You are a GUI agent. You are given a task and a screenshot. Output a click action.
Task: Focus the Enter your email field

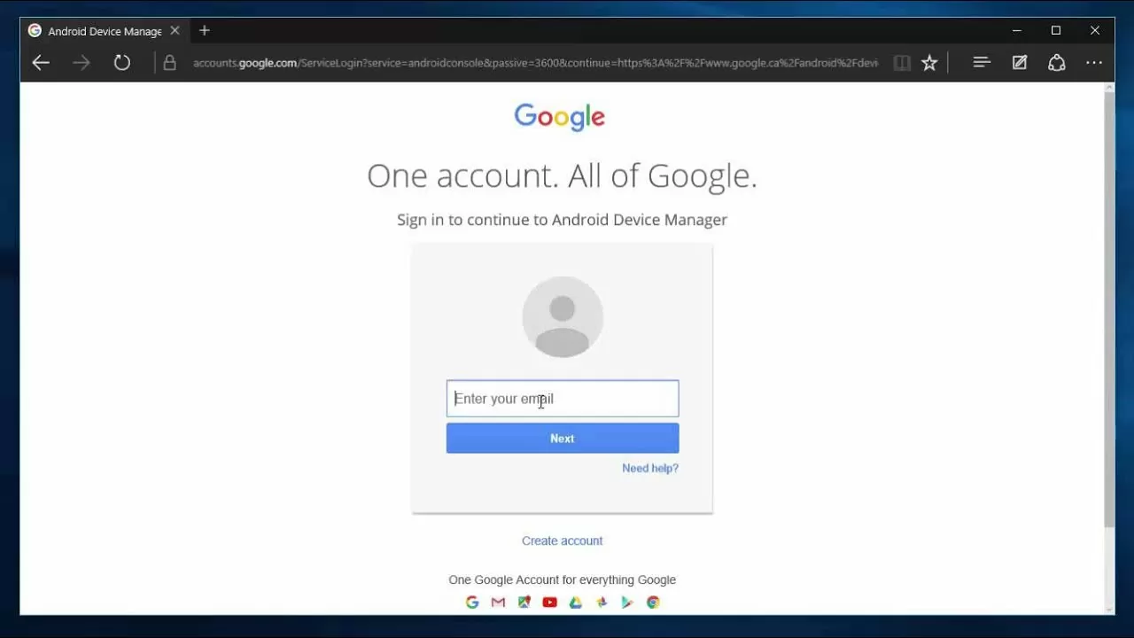coord(563,399)
